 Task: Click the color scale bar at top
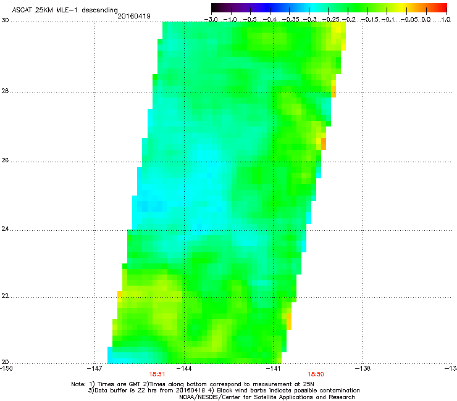[x=329, y=8]
